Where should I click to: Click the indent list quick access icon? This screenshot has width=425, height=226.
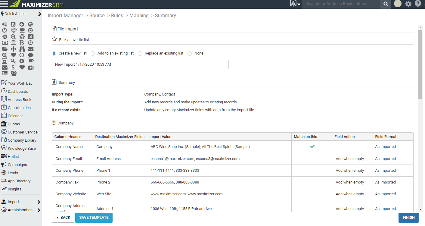point(5,73)
